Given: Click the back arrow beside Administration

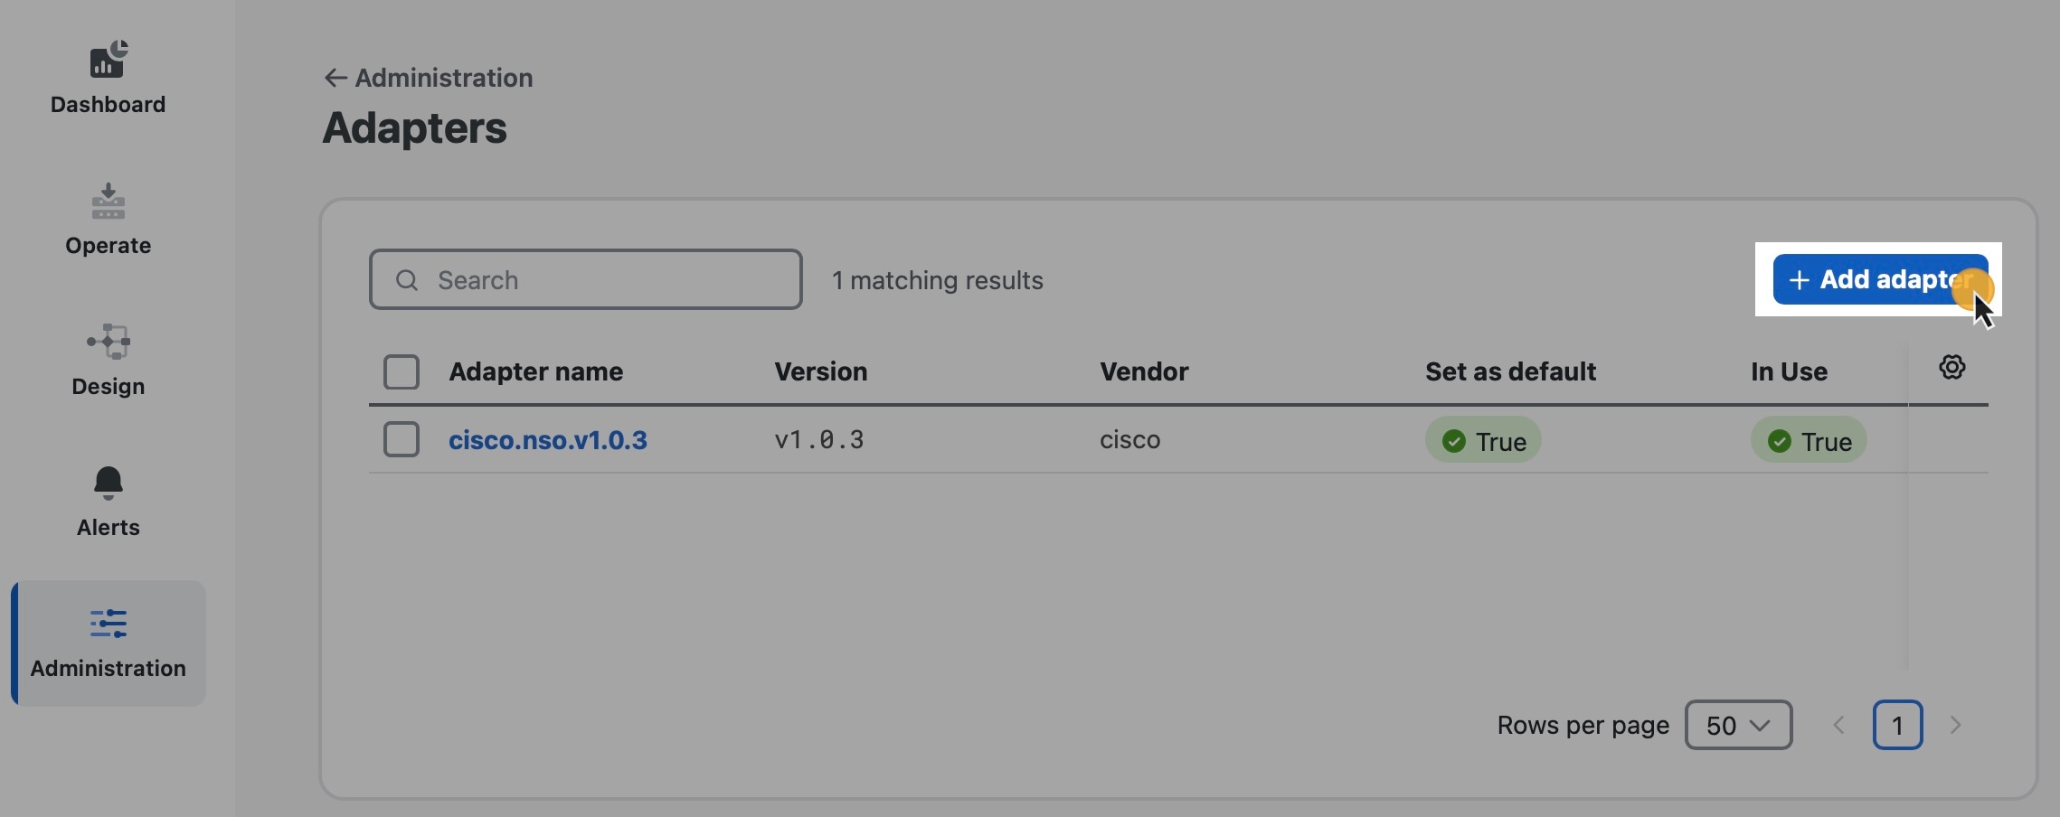Looking at the screenshot, I should tap(335, 79).
